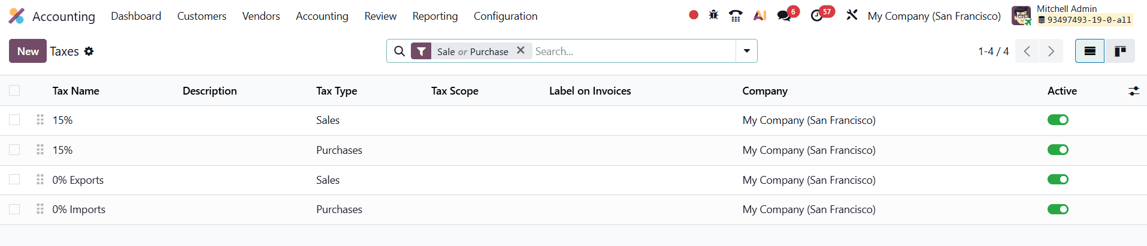
Task: Grab drag handle of 15% Purchases row
Action: click(40, 150)
